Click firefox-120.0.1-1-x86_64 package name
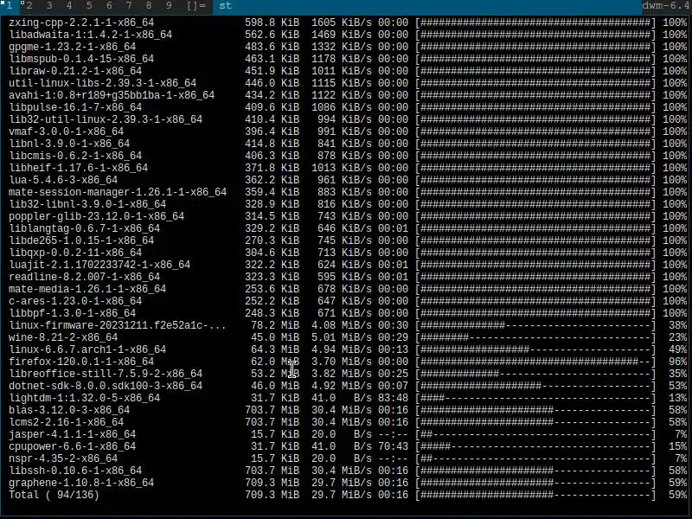692x519 pixels. pos(81,362)
